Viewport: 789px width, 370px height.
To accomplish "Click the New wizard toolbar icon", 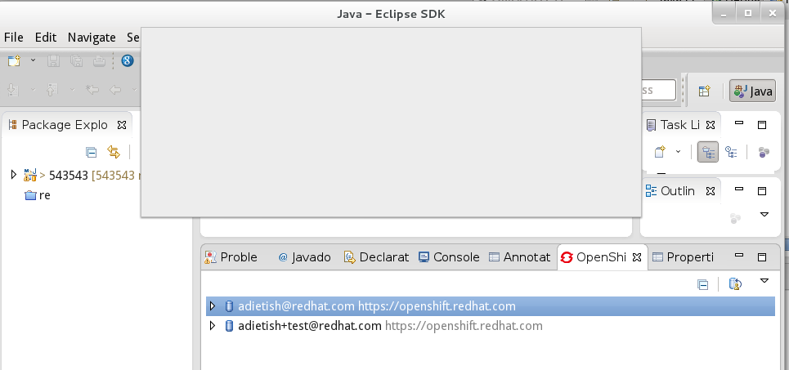I will [x=14, y=60].
